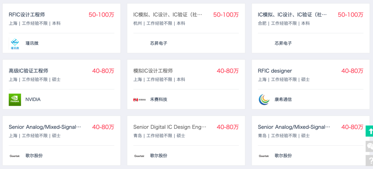Click the 50-100万 salary on the 瑾讯微 card
This screenshot has height=169, width=373.
click(101, 15)
